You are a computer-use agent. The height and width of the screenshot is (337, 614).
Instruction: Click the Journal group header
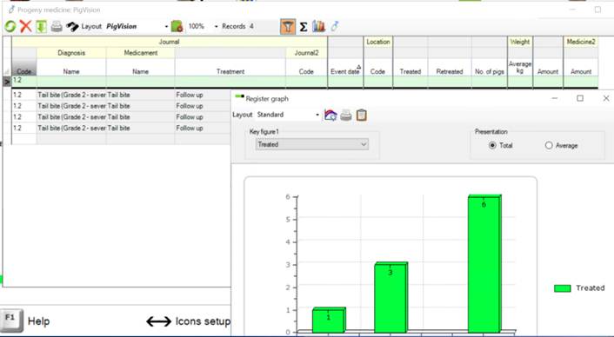[170, 42]
